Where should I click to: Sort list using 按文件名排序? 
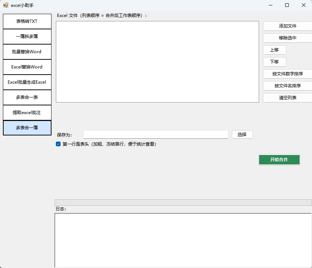(288, 86)
